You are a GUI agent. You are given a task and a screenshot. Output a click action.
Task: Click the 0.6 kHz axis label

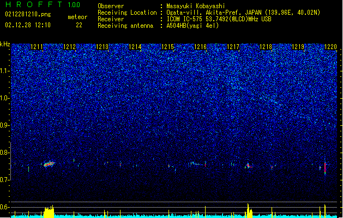coord(5,207)
